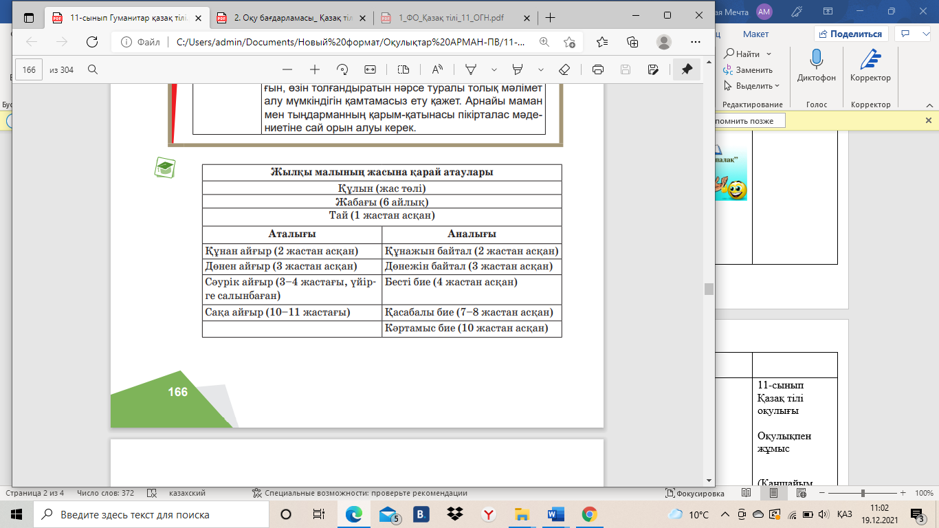The height and width of the screenshot is (528, 939).
Task: Open Task View on the taskbar
Action: [318, 514]
